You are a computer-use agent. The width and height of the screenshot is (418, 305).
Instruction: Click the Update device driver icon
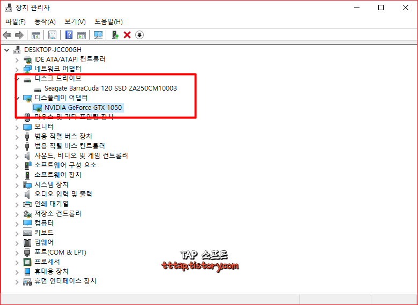(x=115, y=35)
